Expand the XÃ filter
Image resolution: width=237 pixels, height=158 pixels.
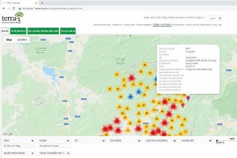click(x=104, y=141)
